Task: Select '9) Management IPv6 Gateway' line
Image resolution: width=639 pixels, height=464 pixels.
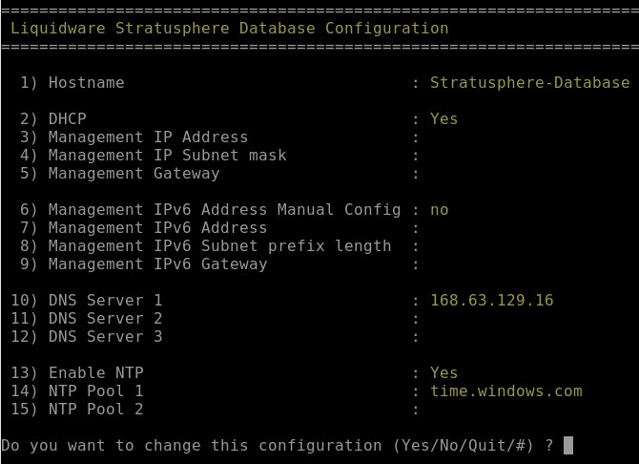Action: point(143,264)
